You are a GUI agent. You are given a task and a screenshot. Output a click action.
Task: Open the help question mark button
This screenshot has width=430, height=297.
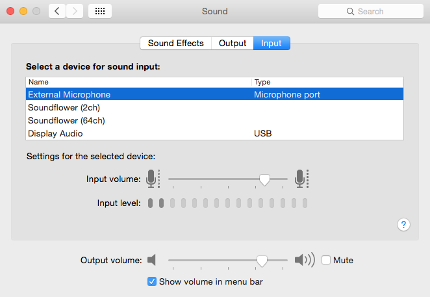point(403,224)
